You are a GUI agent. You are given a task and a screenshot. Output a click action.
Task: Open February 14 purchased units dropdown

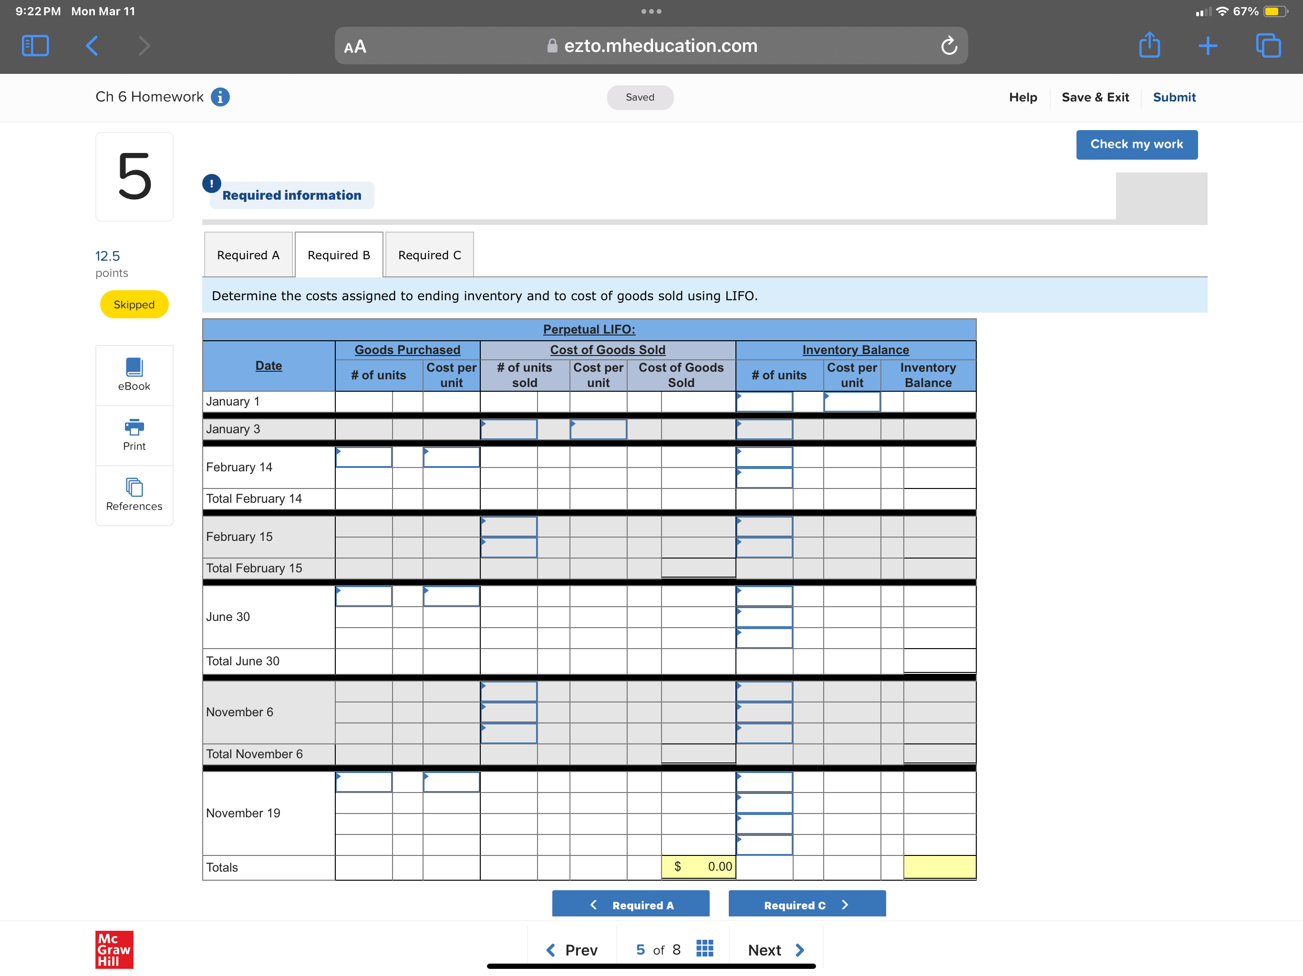click(363, 457)
